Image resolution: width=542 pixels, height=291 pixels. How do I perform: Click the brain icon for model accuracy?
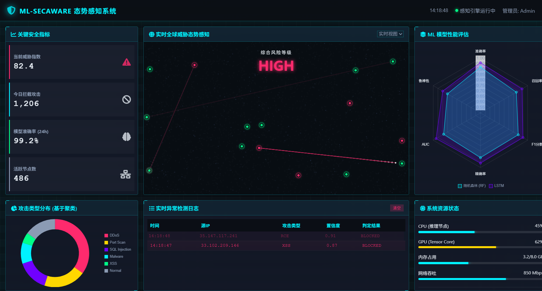(x=126, y=137)
